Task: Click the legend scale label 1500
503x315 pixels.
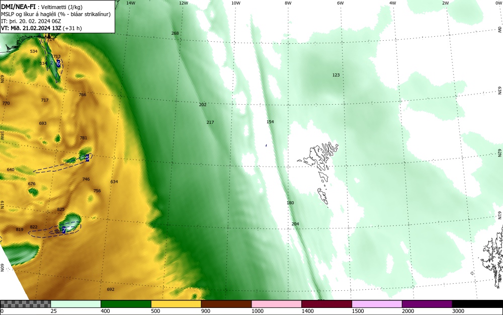Action: tap(358, 311)
